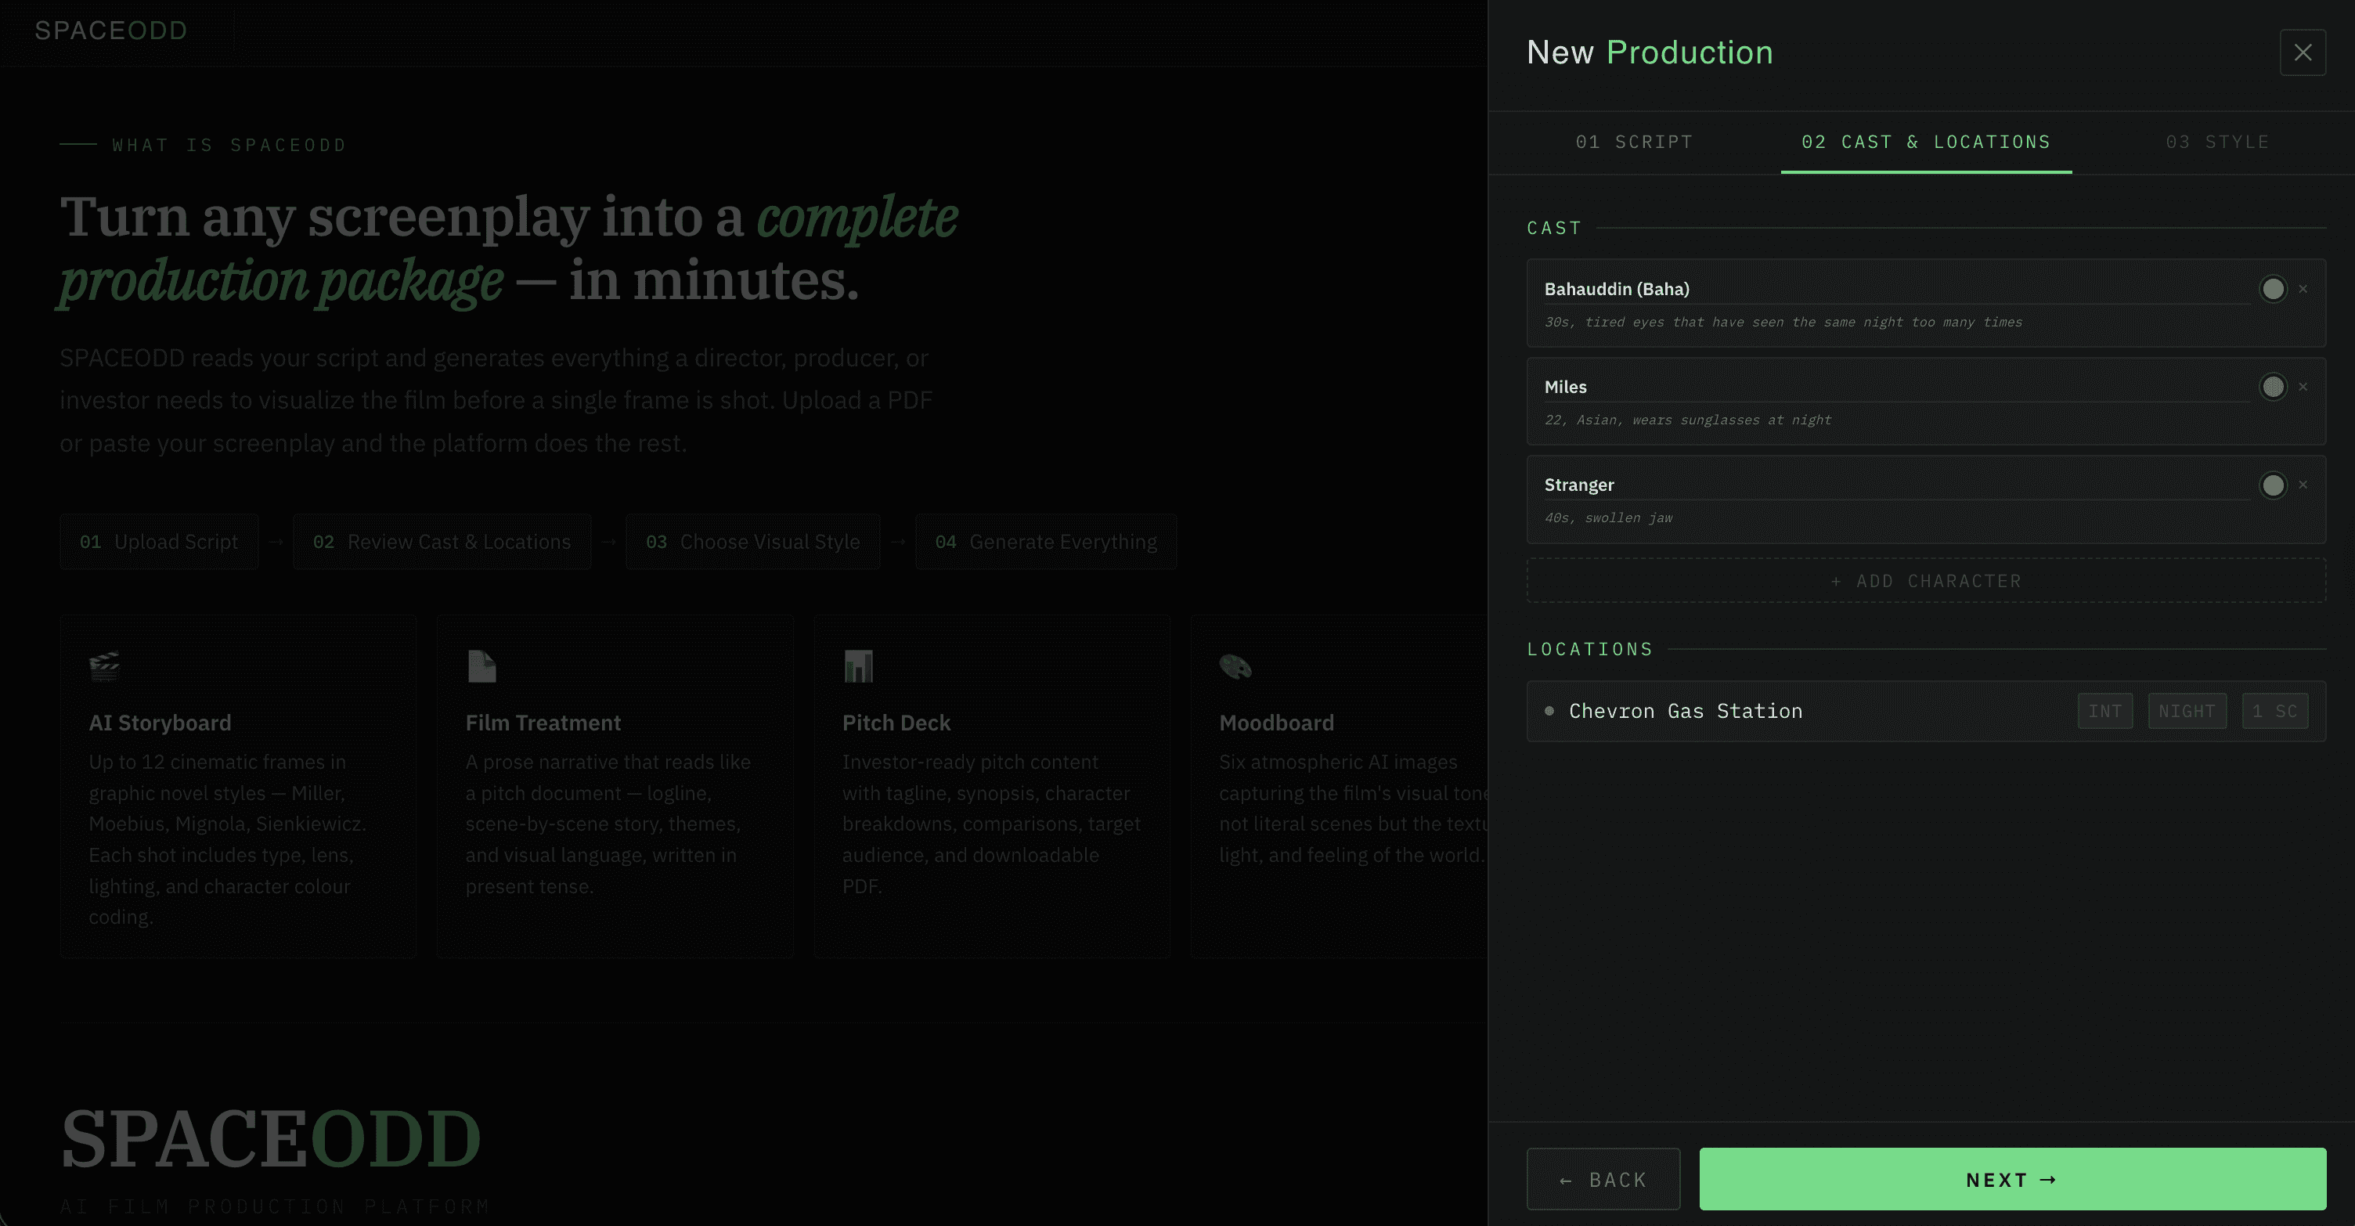Switch to 01 Script tab
Viewport: 2355px width, 1226px height.
(1634, 142)
